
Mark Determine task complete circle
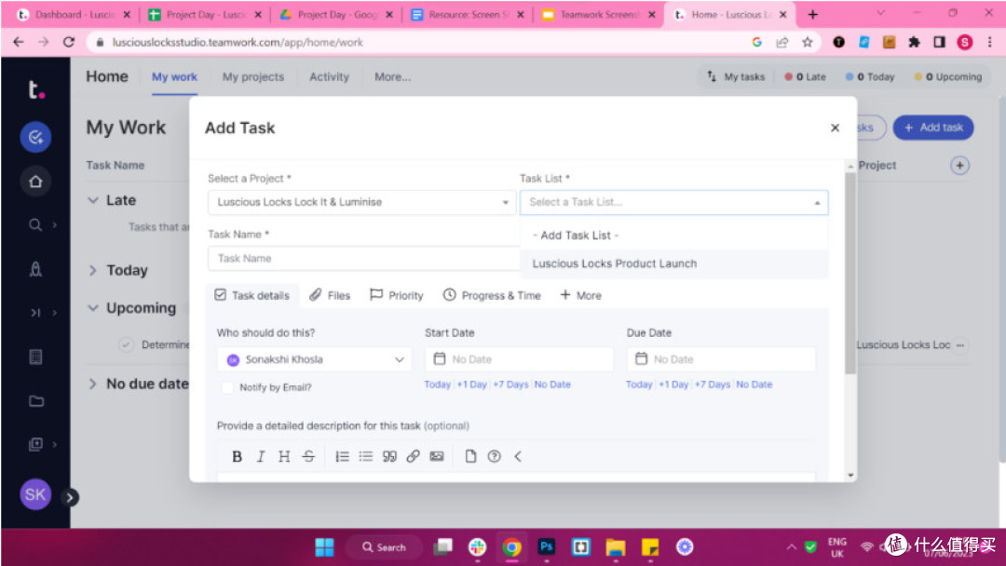(127, 344)
